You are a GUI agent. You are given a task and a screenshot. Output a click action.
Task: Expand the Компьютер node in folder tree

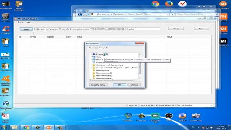[91, 54]
